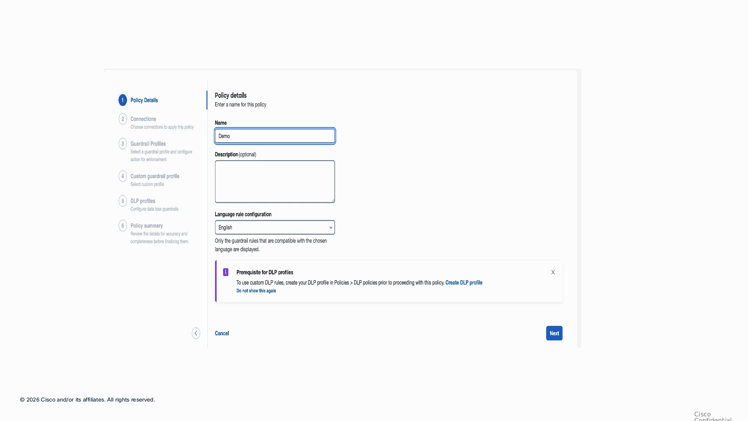Viewport: 748px width, 421px height.
Task: Click the Cancel link
Action: pos(222,333)
